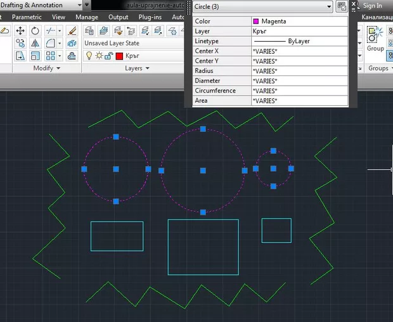Open the Trim tool dropdown arrow

60,31
